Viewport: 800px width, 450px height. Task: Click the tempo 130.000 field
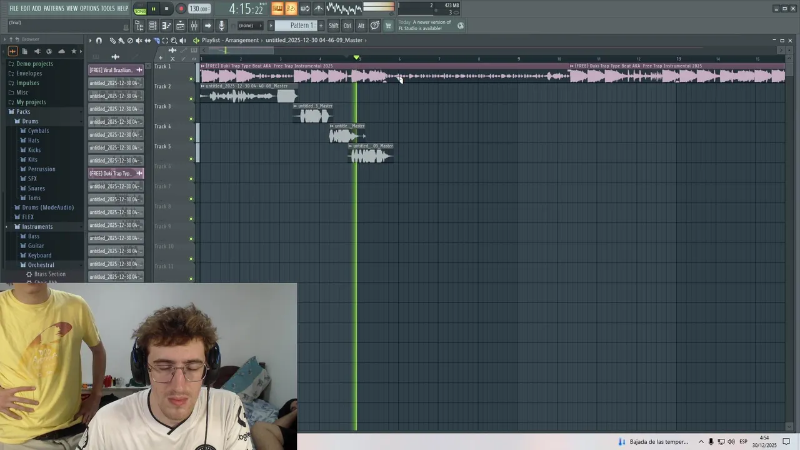tap(199, 9)
